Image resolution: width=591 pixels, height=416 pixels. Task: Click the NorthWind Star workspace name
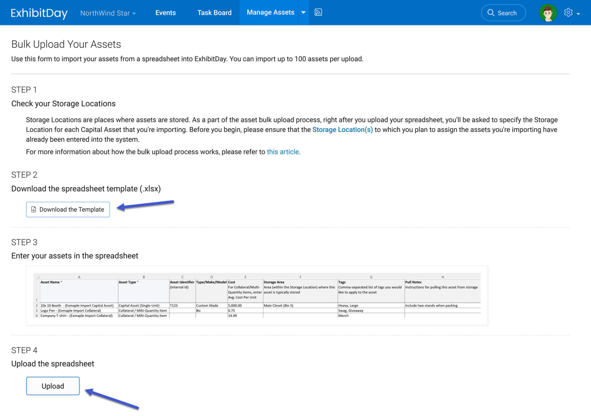click(x=105, y=13)
